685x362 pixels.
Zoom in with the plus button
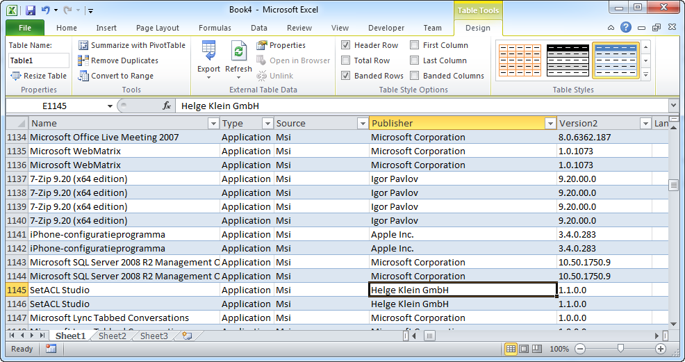(x=661, y=349)
